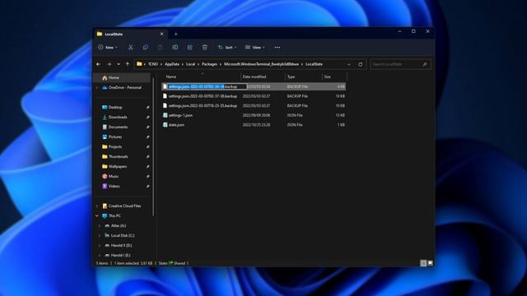Close the LocalState tab
Screen dimensions: 527x296
pos(161,34)
